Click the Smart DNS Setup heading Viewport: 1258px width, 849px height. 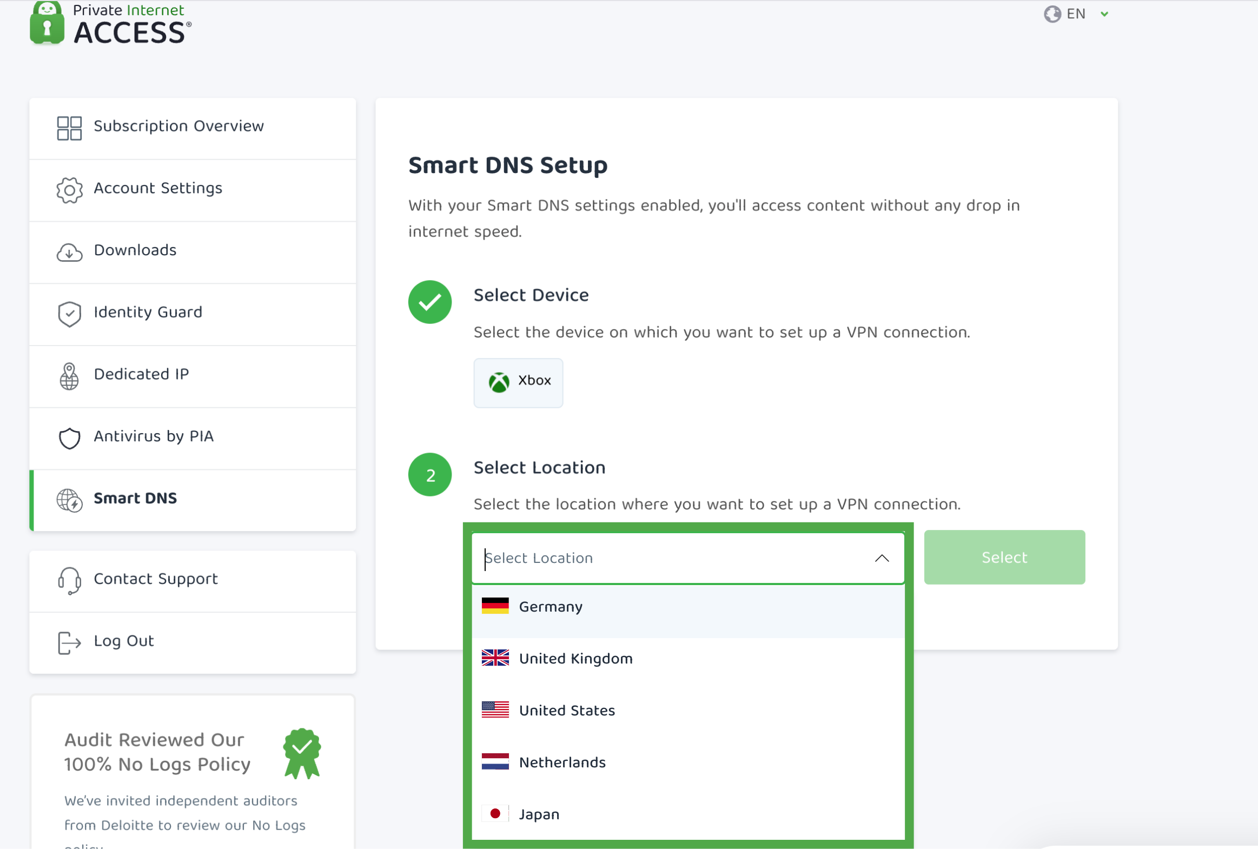(508, 165)
